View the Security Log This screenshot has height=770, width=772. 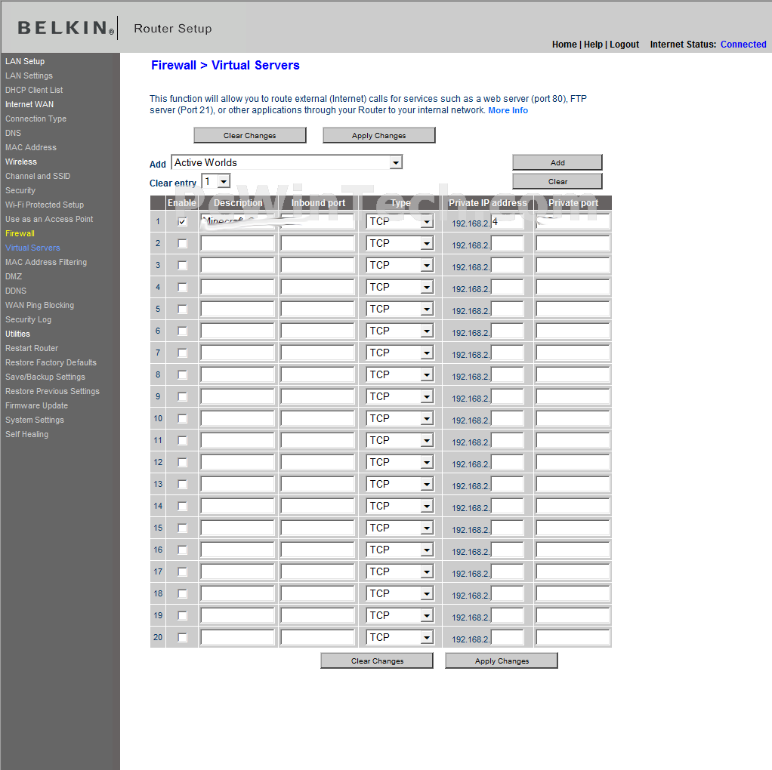point(28,319)
